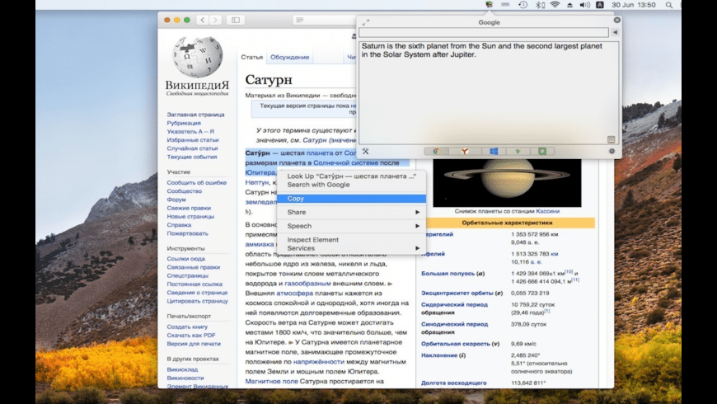Click the gear settings icon in translator popup
Viewport: 717px width, 404px height.
pyautogui.click(x=612, y=152)
